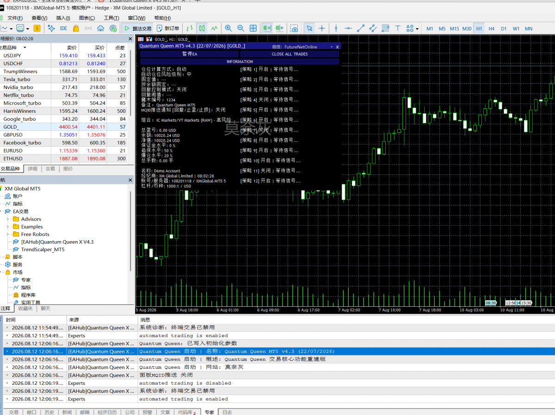The width and height of the screenshot is (555, 415).
Task: Open the MQL5 IDE editor
Action: coord(63,28)
